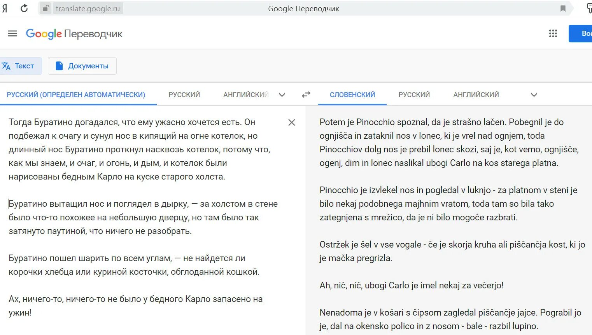Screen dimensions: 592x335
Task: Click translation line 'Ostržek je šel v vse vogale'
Action: [452, 251]
